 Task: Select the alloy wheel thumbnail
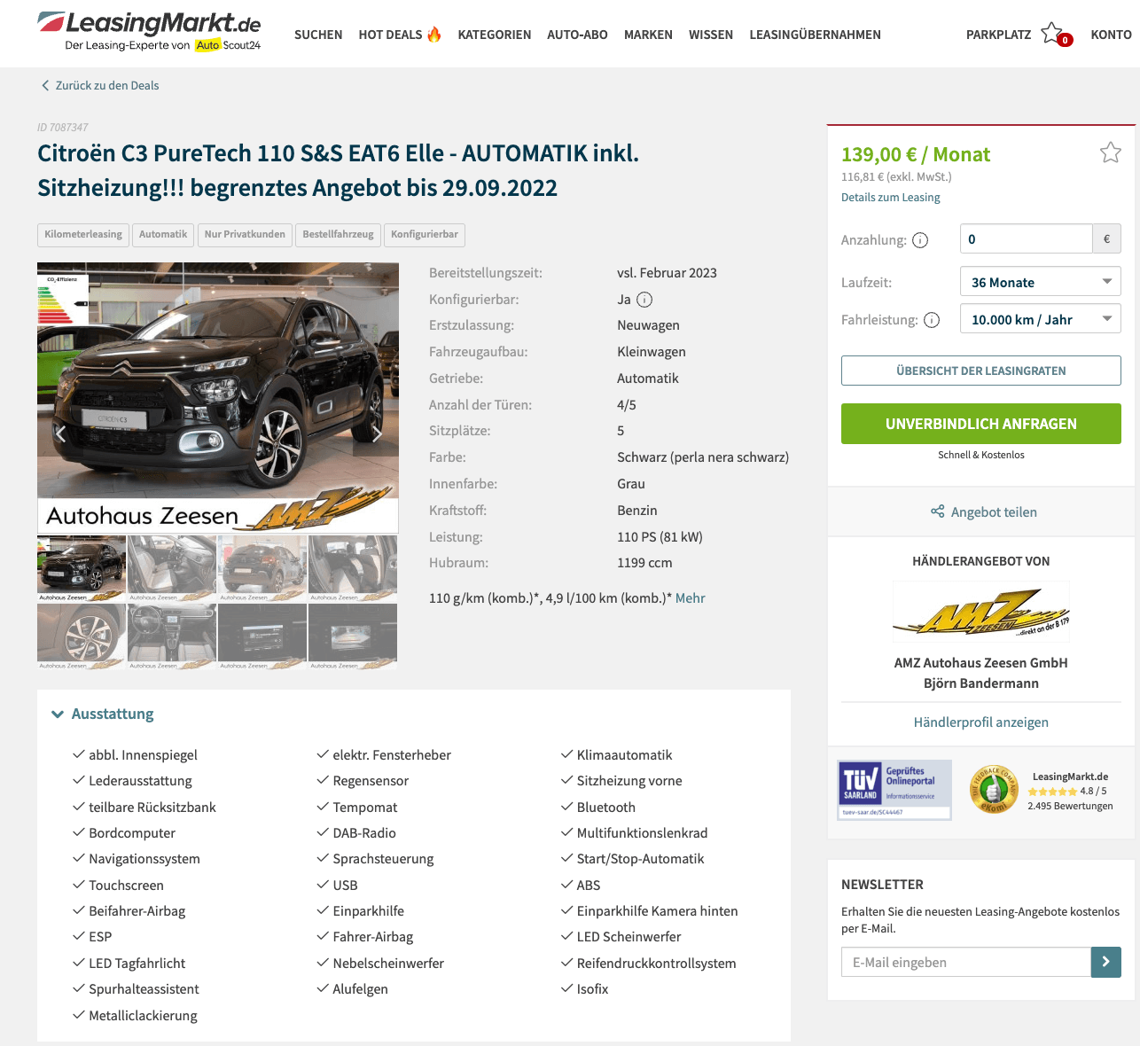coord(82,636)
